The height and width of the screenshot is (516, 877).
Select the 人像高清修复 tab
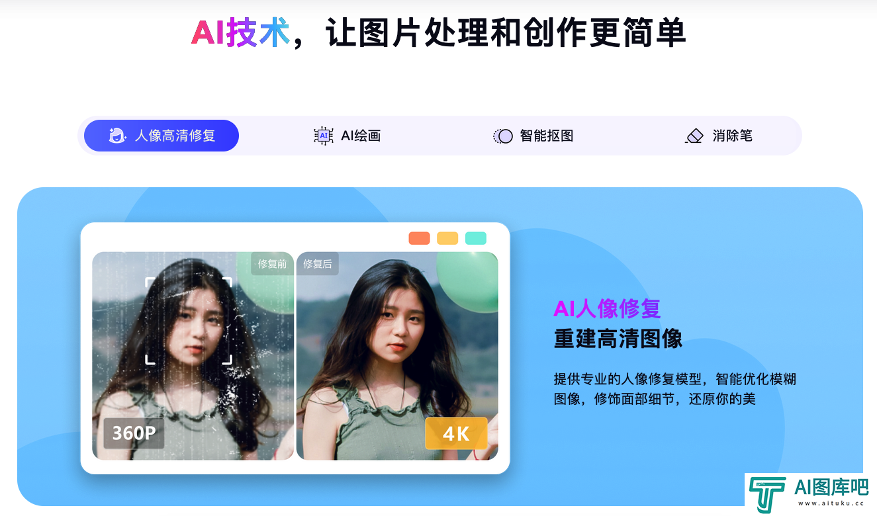[x=162, y=136]
